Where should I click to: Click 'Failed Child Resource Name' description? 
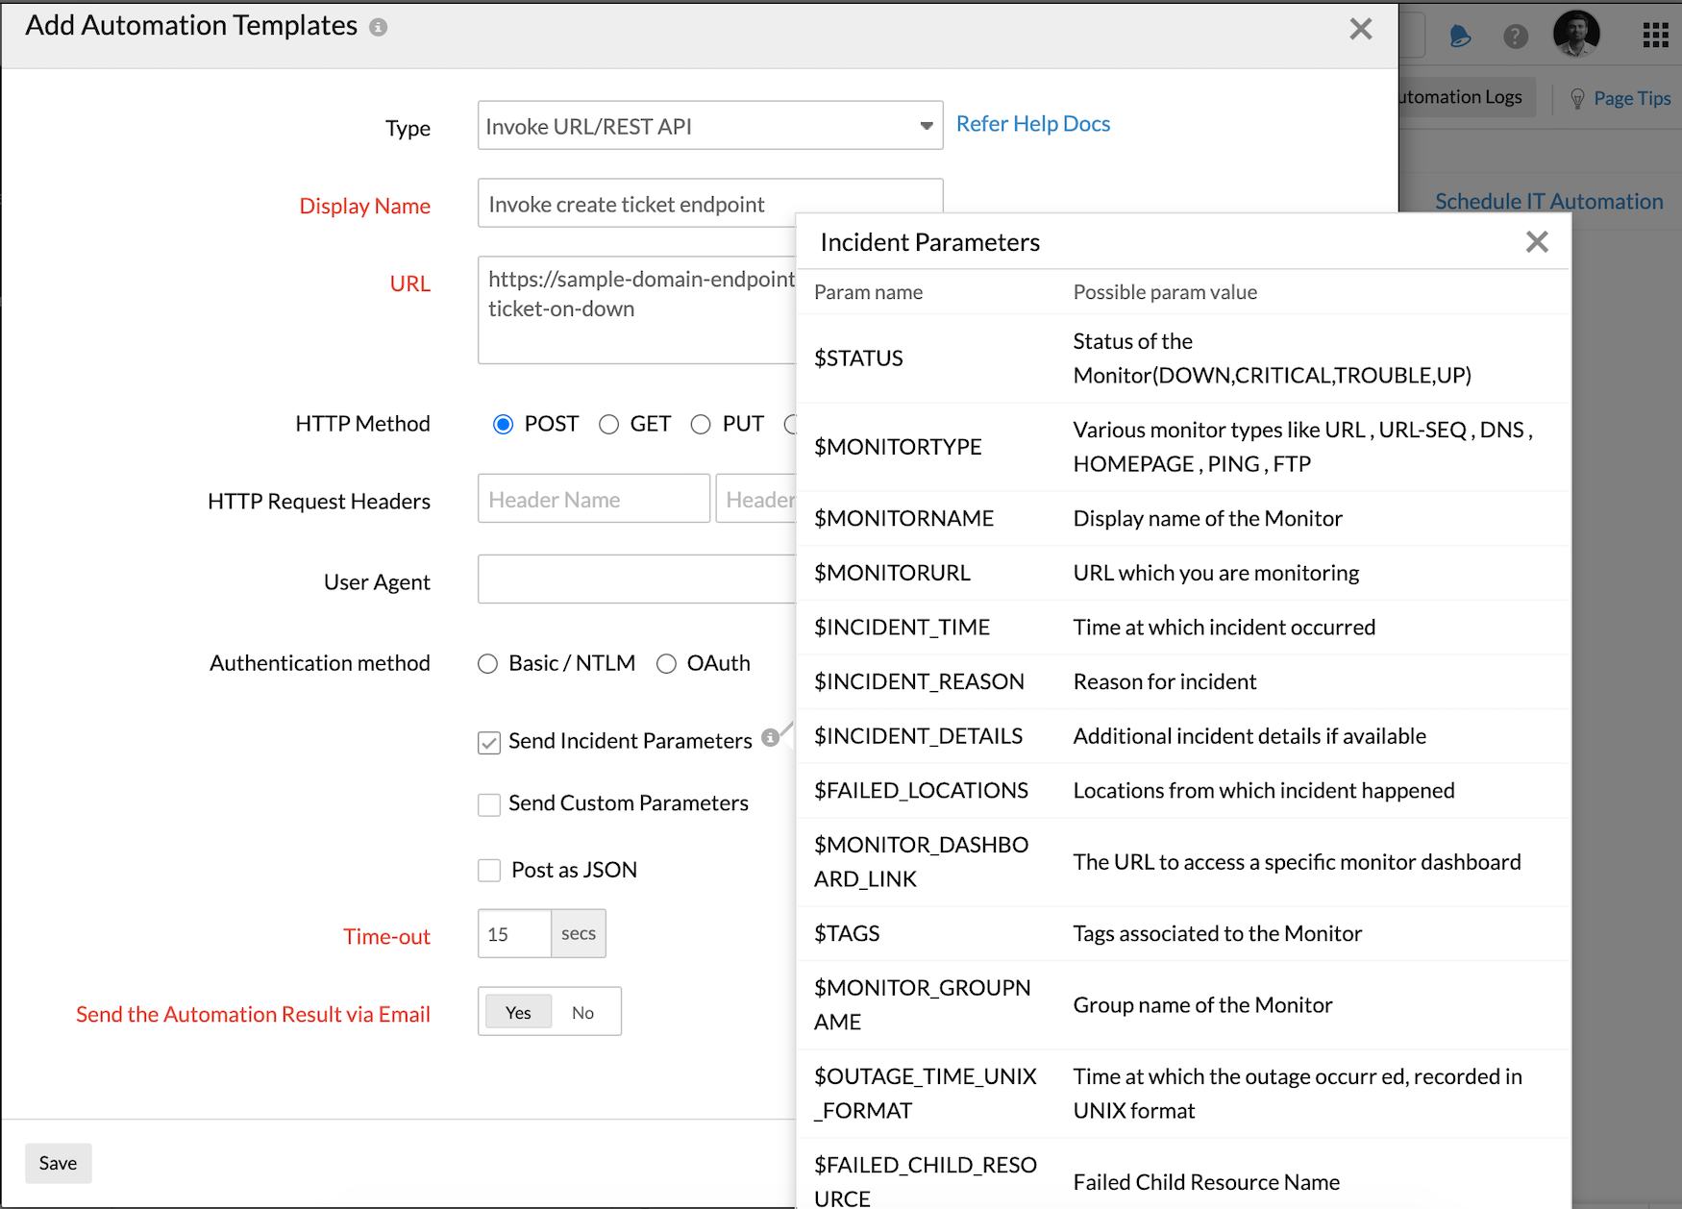[x=1206, y=1182]
